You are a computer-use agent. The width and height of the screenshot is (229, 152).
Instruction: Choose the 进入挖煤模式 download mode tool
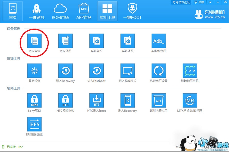tap(128, 70)
